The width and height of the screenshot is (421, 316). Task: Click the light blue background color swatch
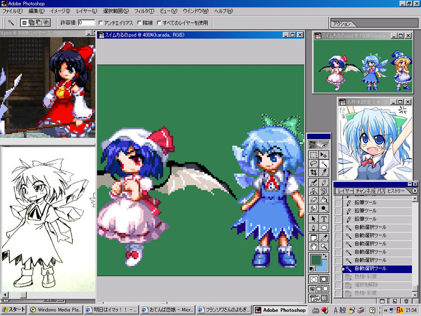(324, 268)
